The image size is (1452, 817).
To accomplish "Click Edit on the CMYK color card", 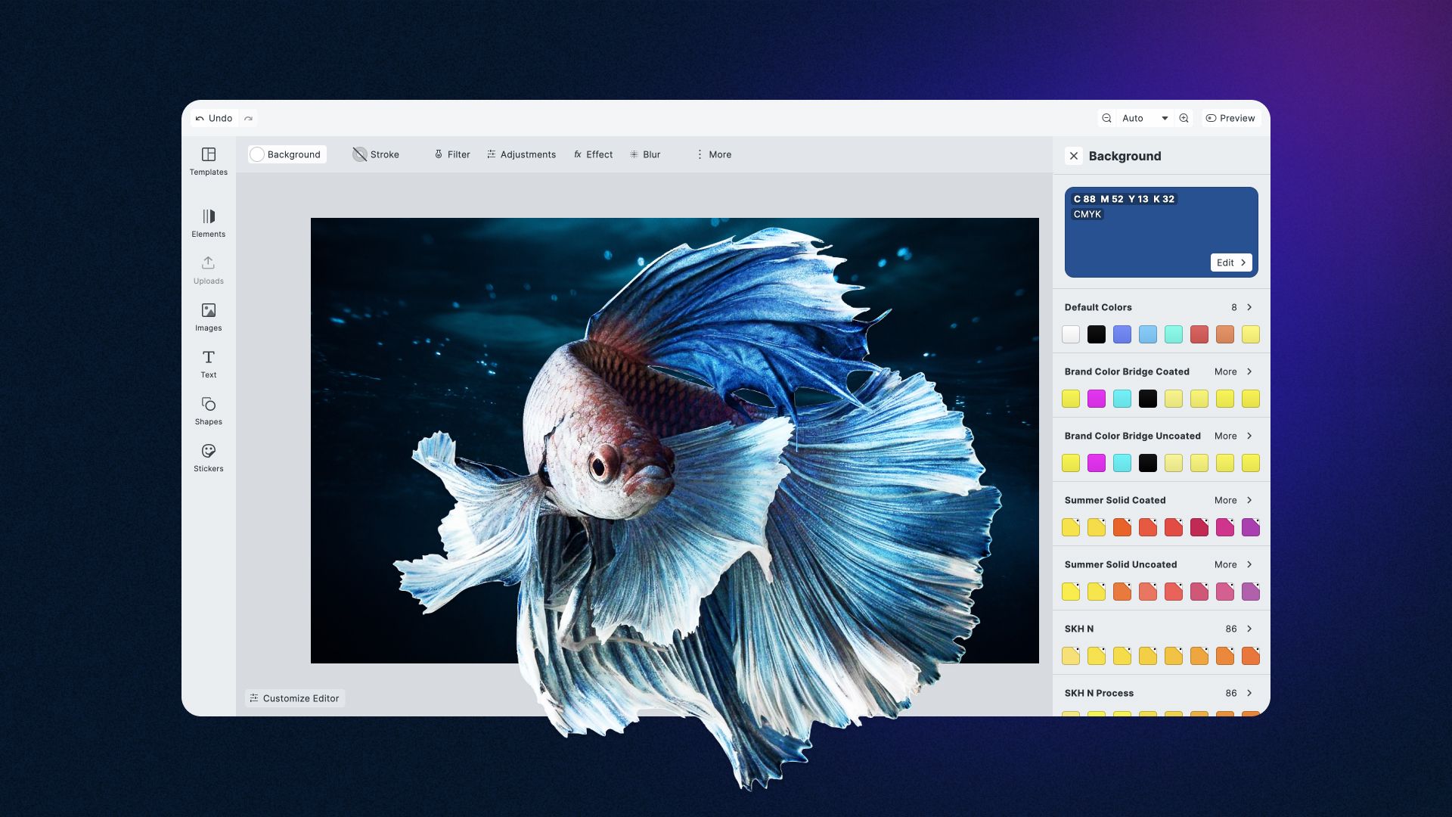I will point(1231,262).
